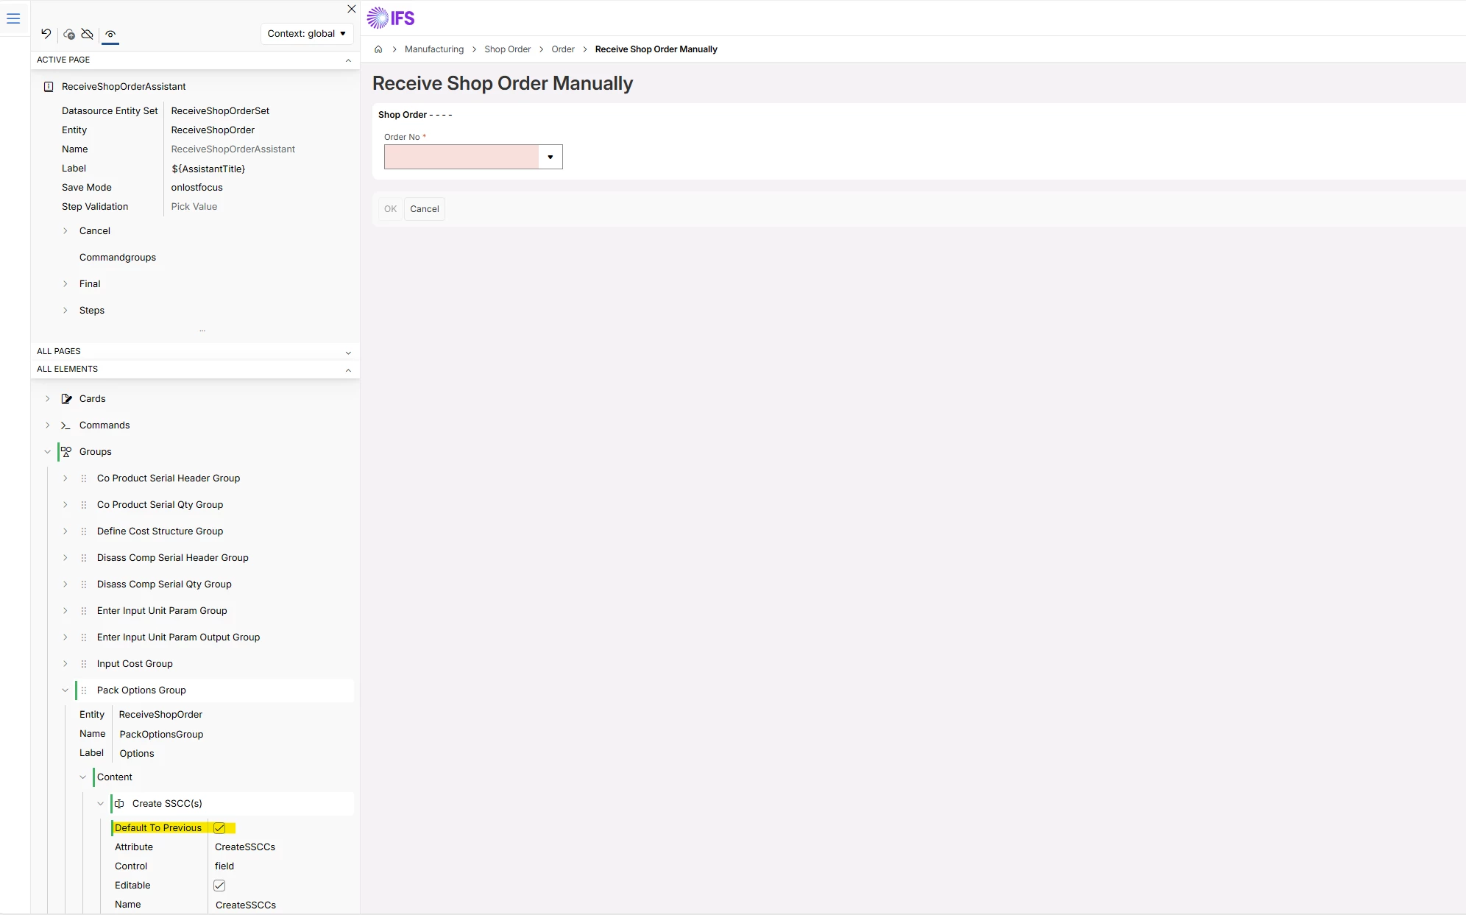Click the undo arrow in designer toolbar

46,34
